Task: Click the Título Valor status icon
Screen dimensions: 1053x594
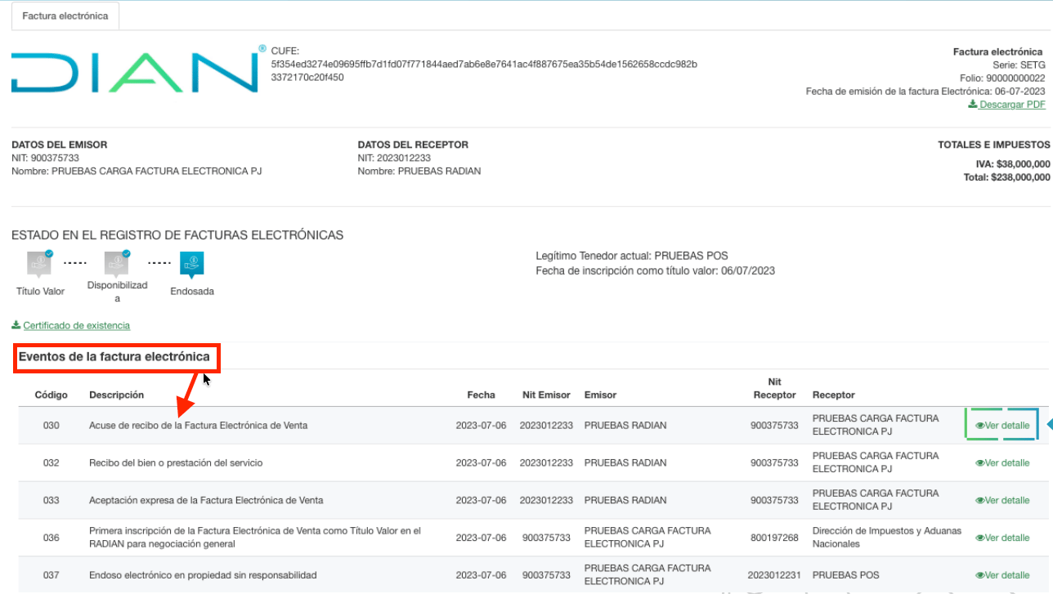Action: tap(40, 262)
